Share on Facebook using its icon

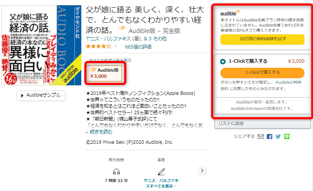(x=269, y=136)
